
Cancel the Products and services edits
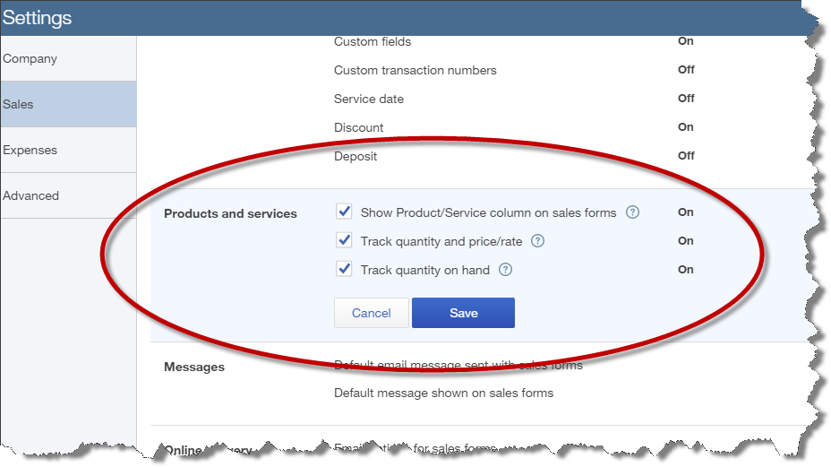coord(371,313)
